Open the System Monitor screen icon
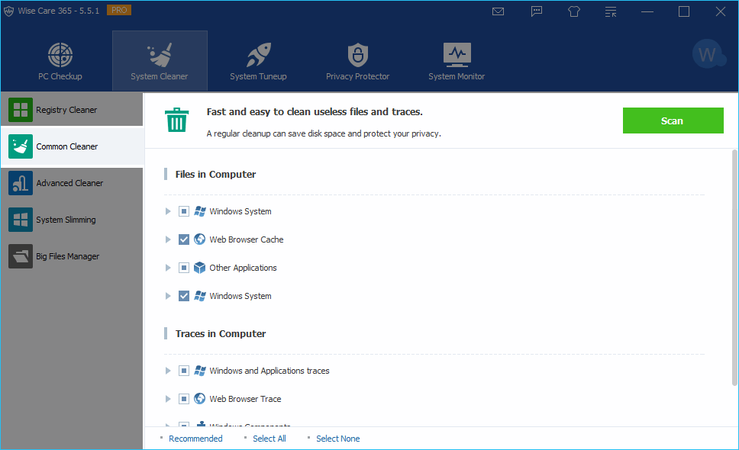This screenshot has height=450, width=739. (457, 55)
